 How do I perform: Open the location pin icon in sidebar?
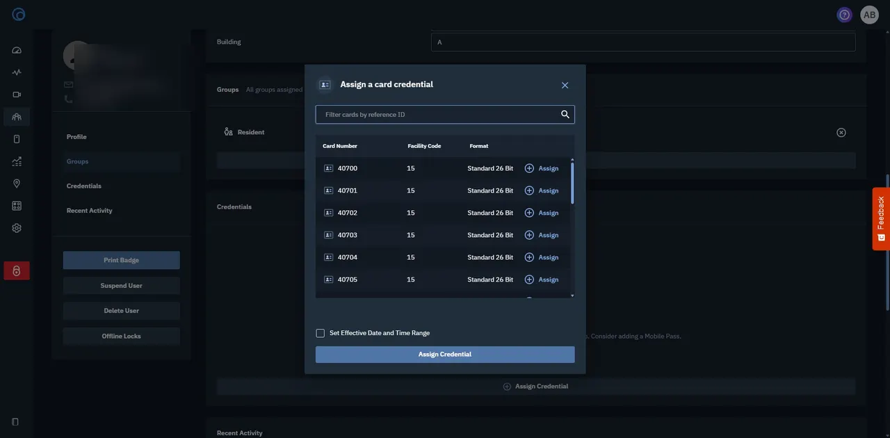(17, 184)
